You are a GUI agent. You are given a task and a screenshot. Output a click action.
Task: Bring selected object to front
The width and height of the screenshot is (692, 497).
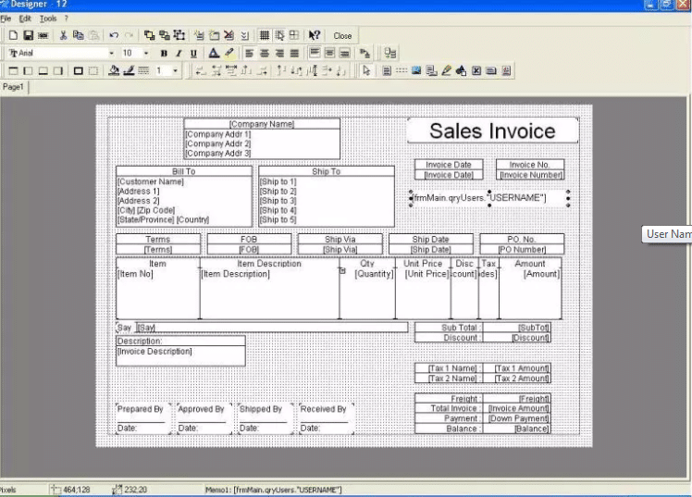coord(149,35)
